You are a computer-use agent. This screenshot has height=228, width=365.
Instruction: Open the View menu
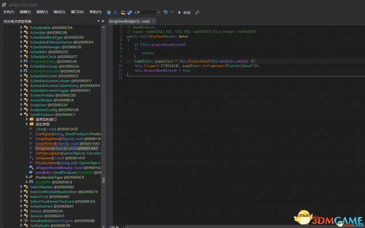(42, 12)
